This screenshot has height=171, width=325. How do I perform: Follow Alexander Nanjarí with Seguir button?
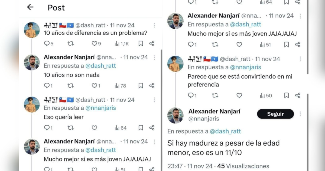click(275, 114)
